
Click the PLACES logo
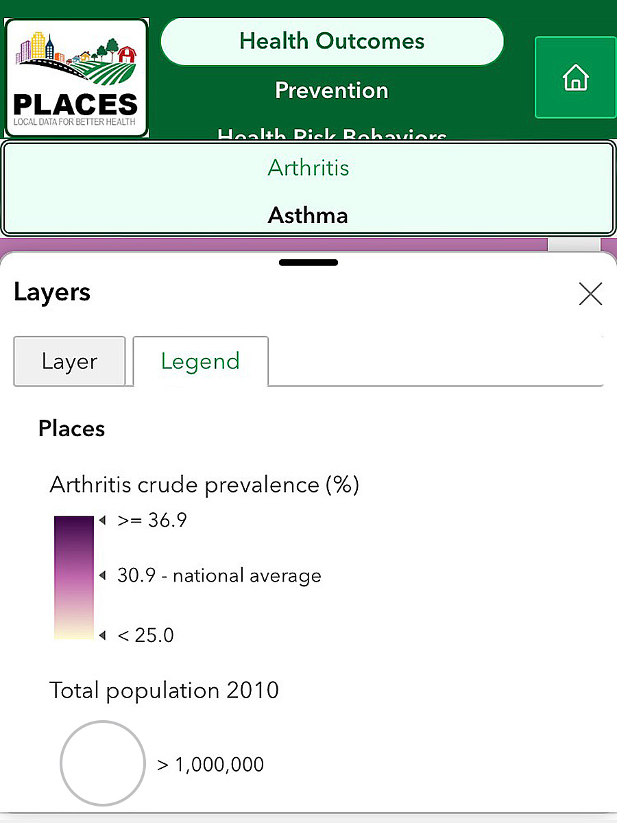pyautogui.click(x=76, y=77)
